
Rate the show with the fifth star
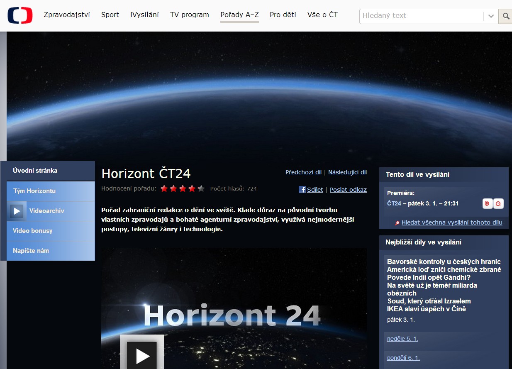click(x=201, y=188)
